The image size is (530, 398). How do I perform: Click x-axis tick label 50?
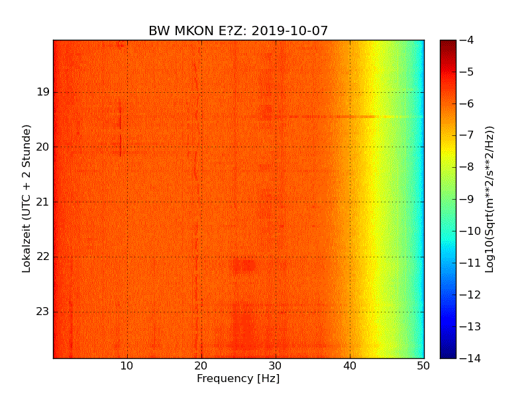click(x=423, y=366)
